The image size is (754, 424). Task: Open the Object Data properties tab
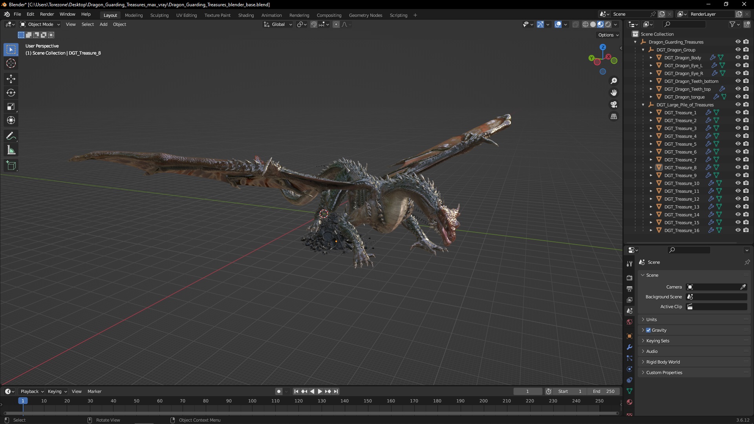(x=630, y=391)
